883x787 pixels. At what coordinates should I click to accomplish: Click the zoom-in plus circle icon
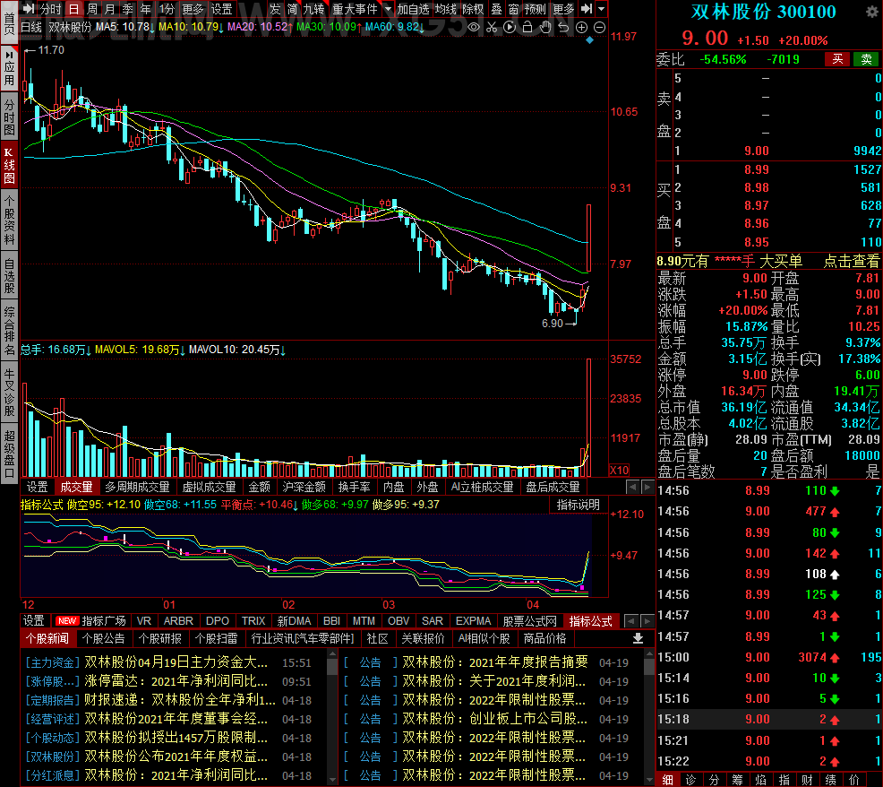[x=582, y=27]
